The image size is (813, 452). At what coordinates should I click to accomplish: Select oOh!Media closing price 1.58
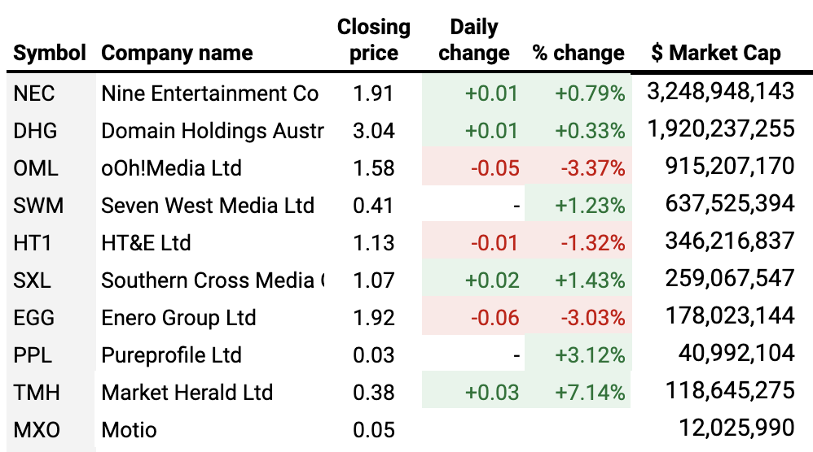point(374,168)
